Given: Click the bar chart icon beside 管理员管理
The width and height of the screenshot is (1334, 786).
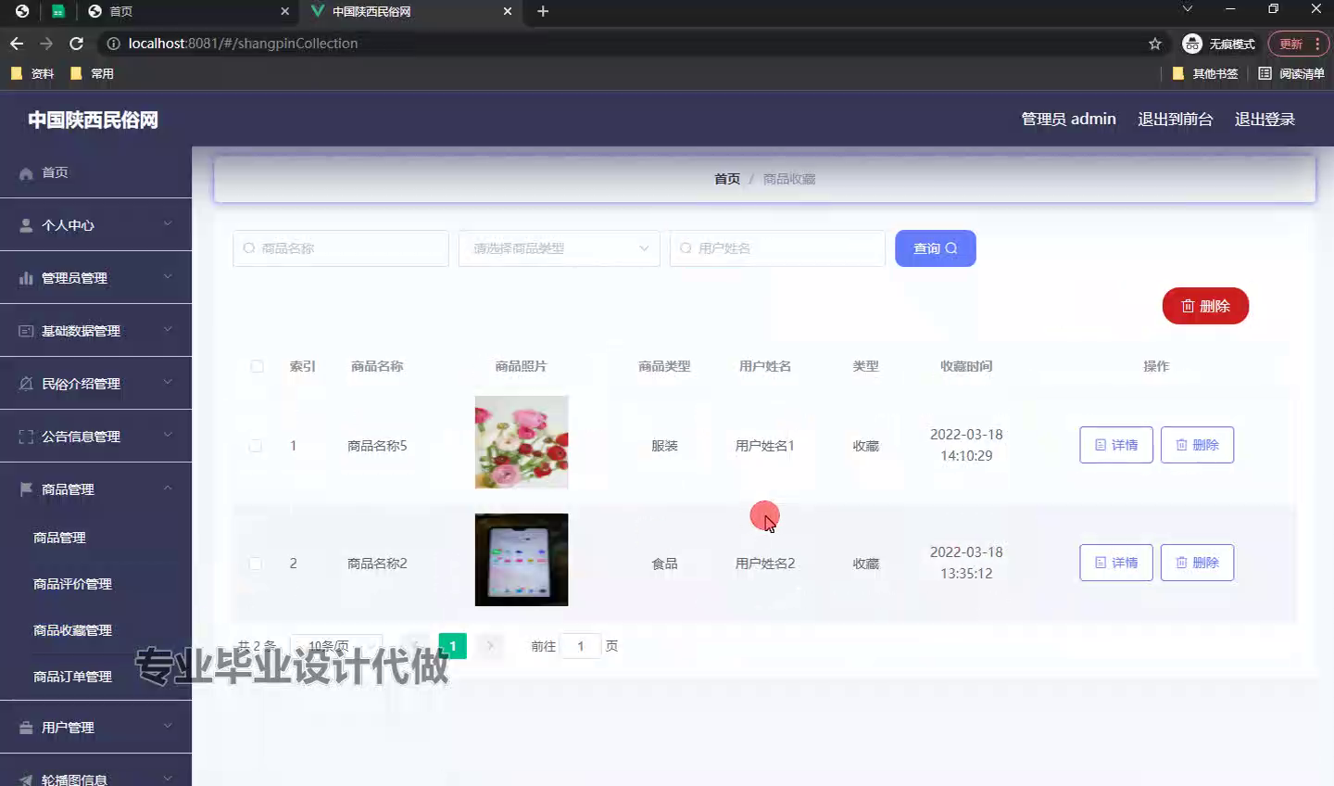Looking at the screenshot, I should coord(26,278).
